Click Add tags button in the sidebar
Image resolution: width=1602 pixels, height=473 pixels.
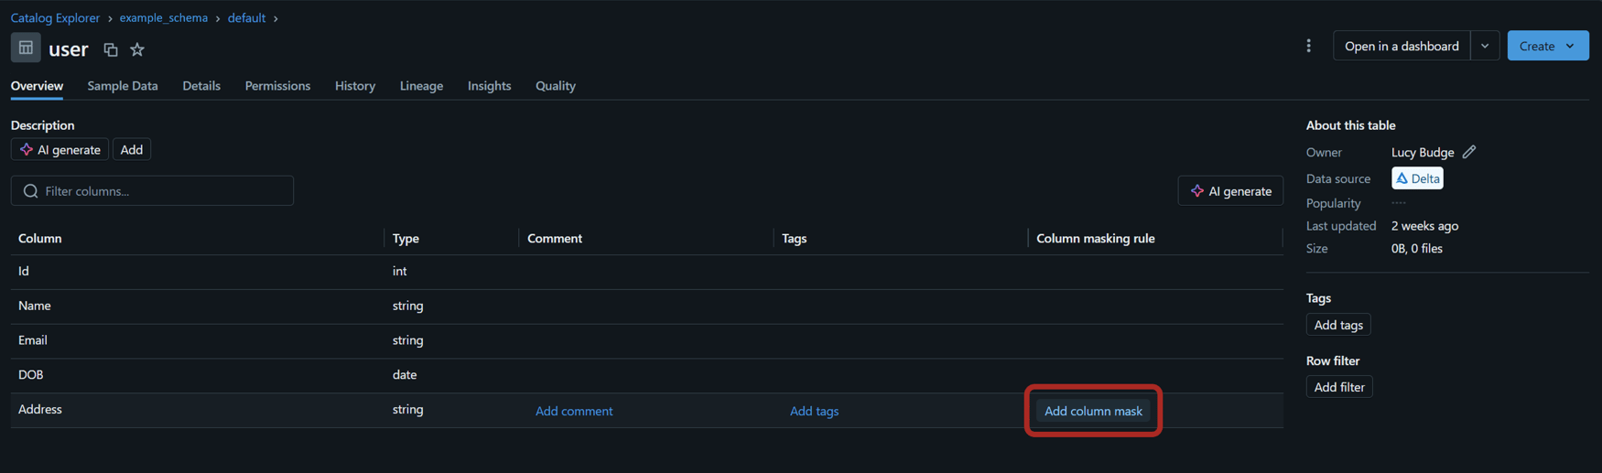[x=1338, y=325]
